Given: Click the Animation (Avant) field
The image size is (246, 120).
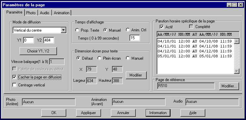Looking at the screenshot, I should click(x=139, y=102).
